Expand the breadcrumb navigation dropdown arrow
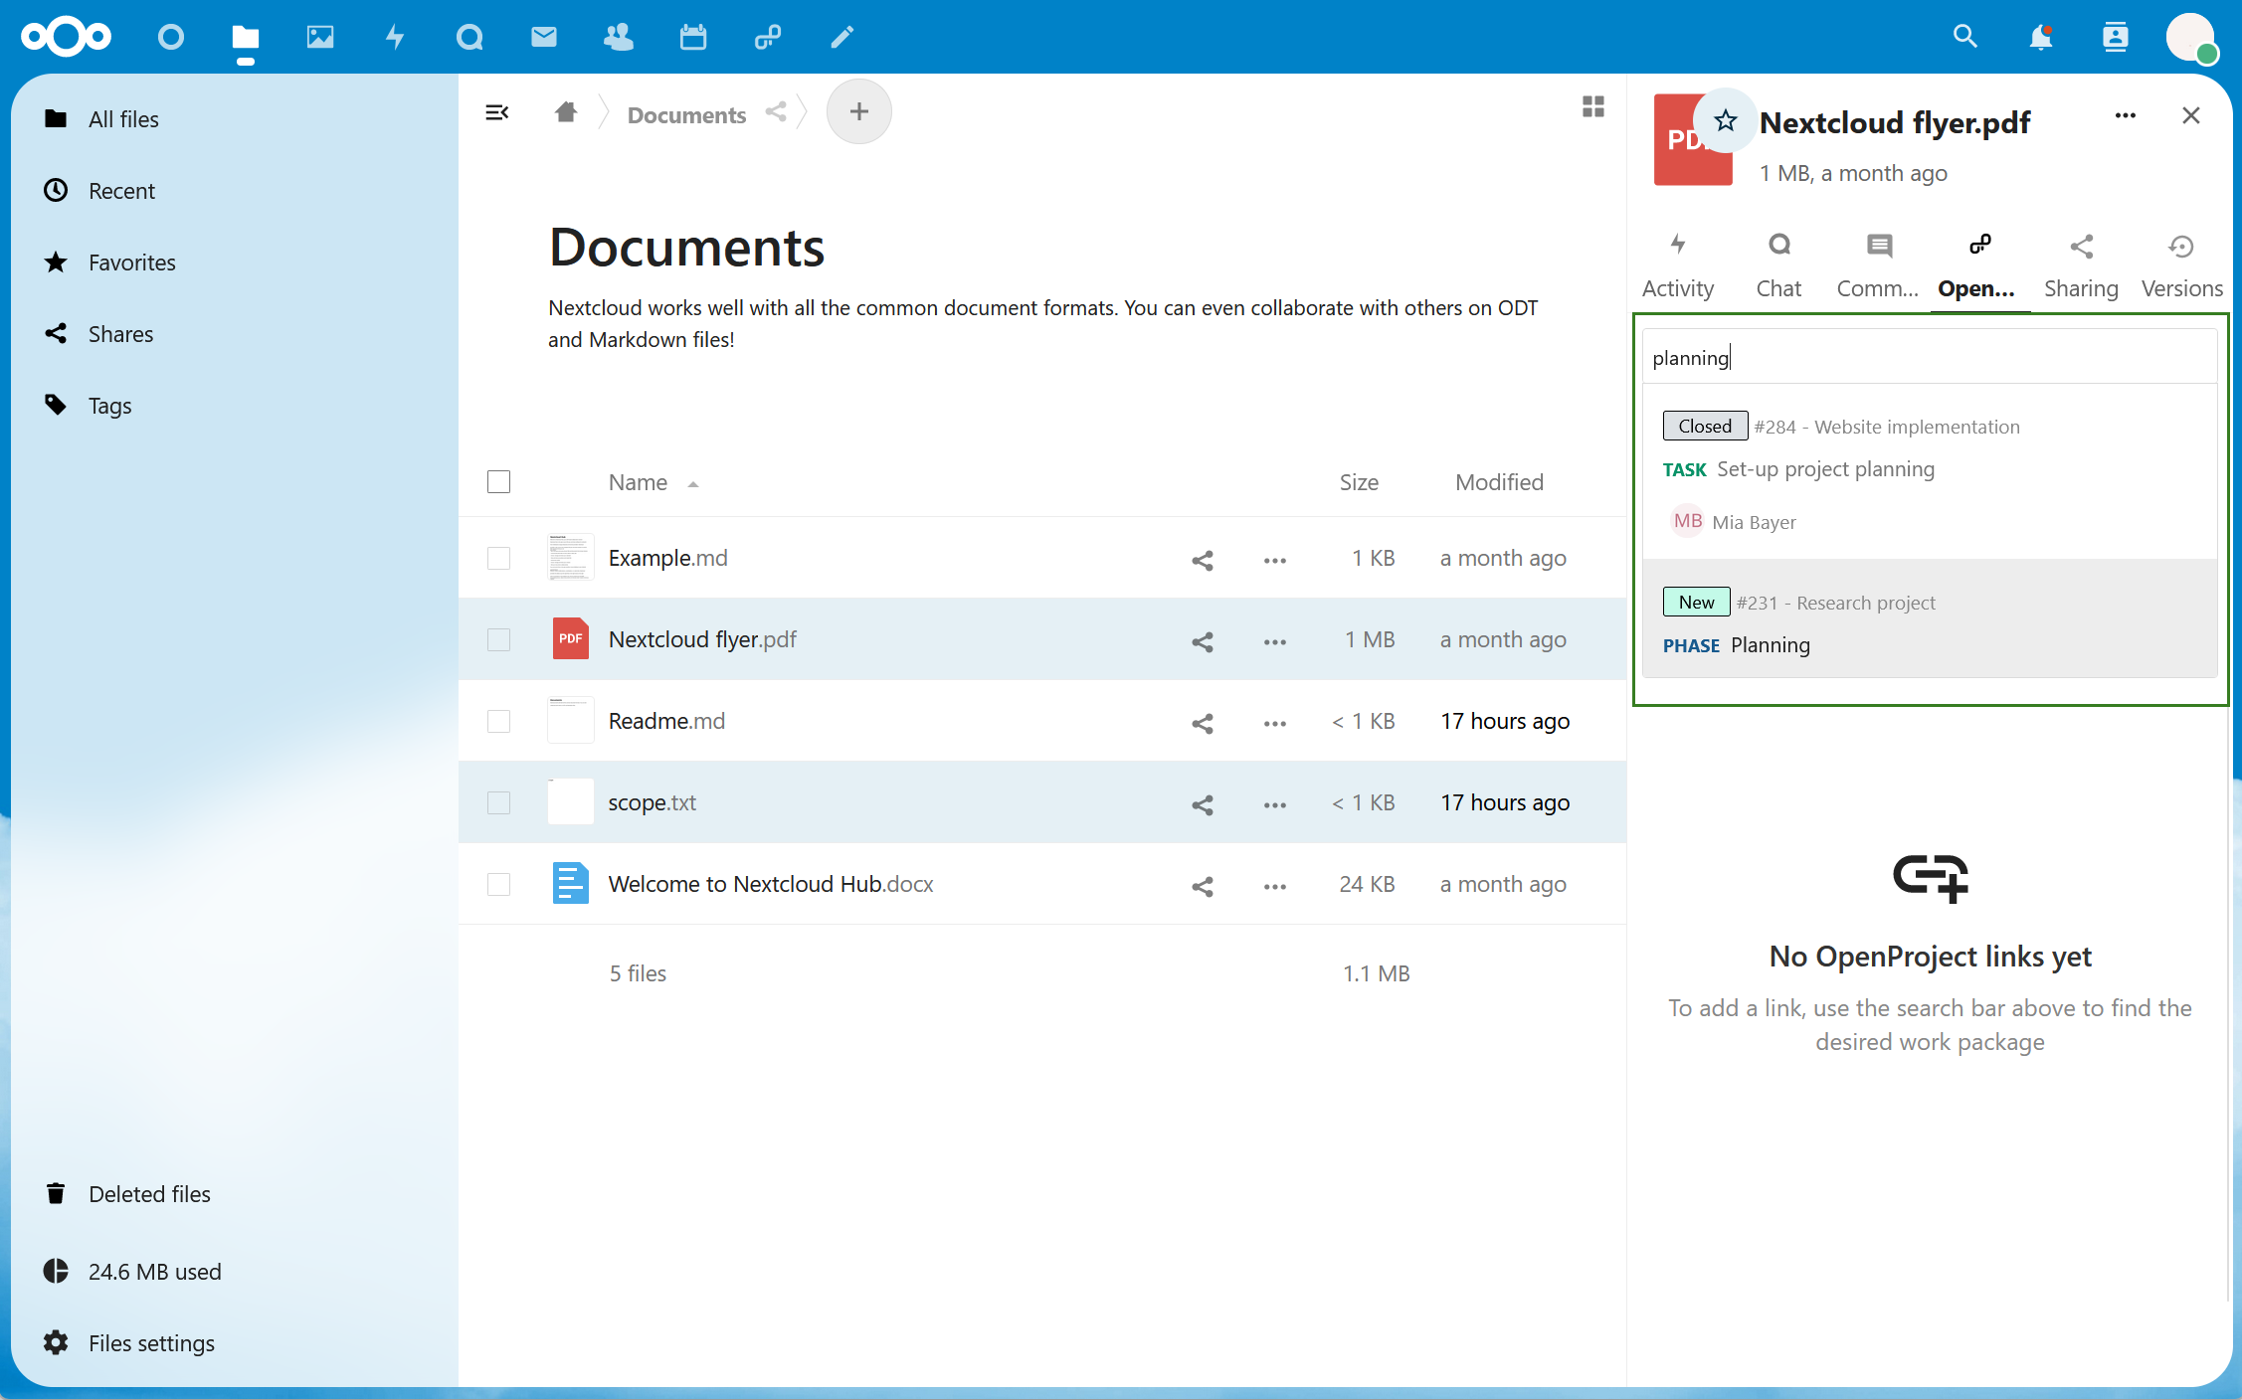This screenshot has width=2242, height=1400. coord(802,113)
